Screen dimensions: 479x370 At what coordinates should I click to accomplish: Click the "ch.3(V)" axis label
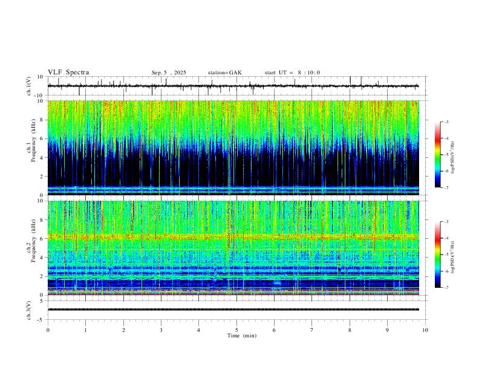tap(29, 310)
